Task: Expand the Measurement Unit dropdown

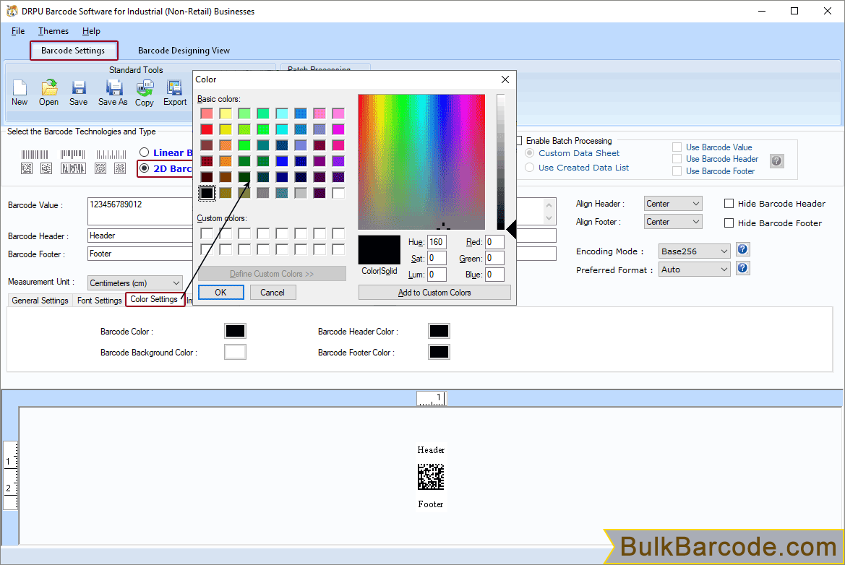Action: click(135, 282)
